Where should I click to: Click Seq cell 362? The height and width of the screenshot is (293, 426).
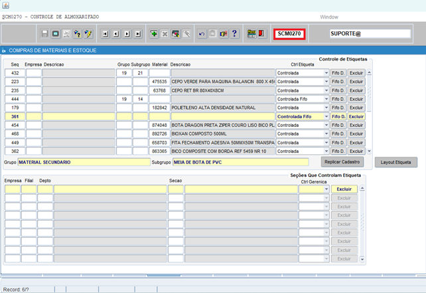point(15,151)
